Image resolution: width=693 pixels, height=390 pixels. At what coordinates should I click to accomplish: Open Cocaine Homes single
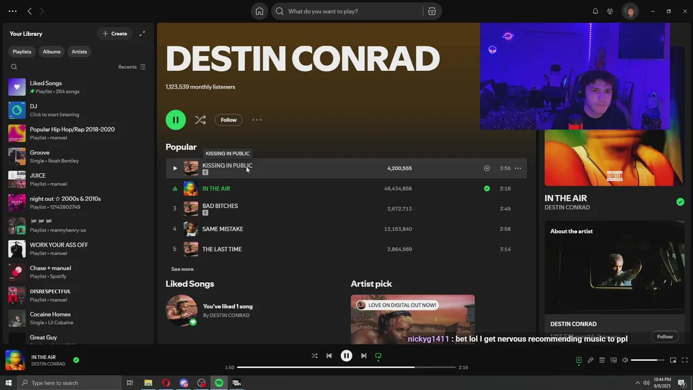coord(79,318)
